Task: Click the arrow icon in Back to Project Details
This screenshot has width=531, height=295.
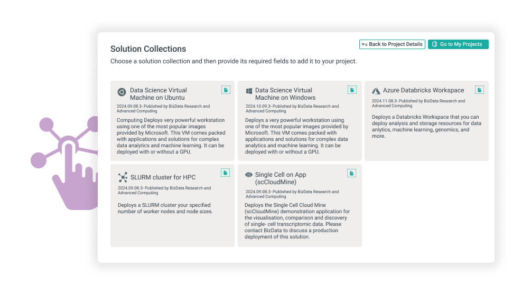Action: coord(365,44)
